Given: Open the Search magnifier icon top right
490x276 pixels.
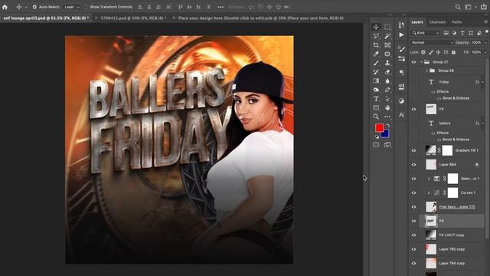Looking at the screenshot, I should pyautogui.click(x=458, y=7).
